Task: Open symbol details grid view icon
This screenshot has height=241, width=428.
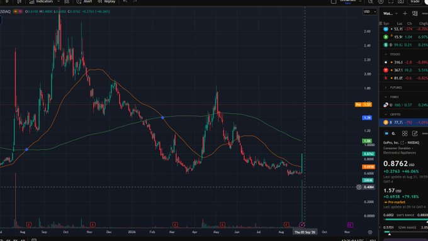Action: [405, 133]
